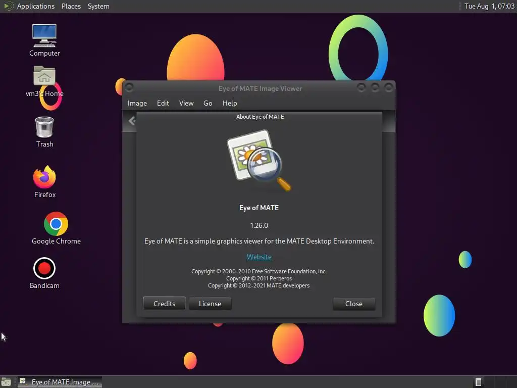
Task: Click the simple graphics viewer description text
Action: 259,241
